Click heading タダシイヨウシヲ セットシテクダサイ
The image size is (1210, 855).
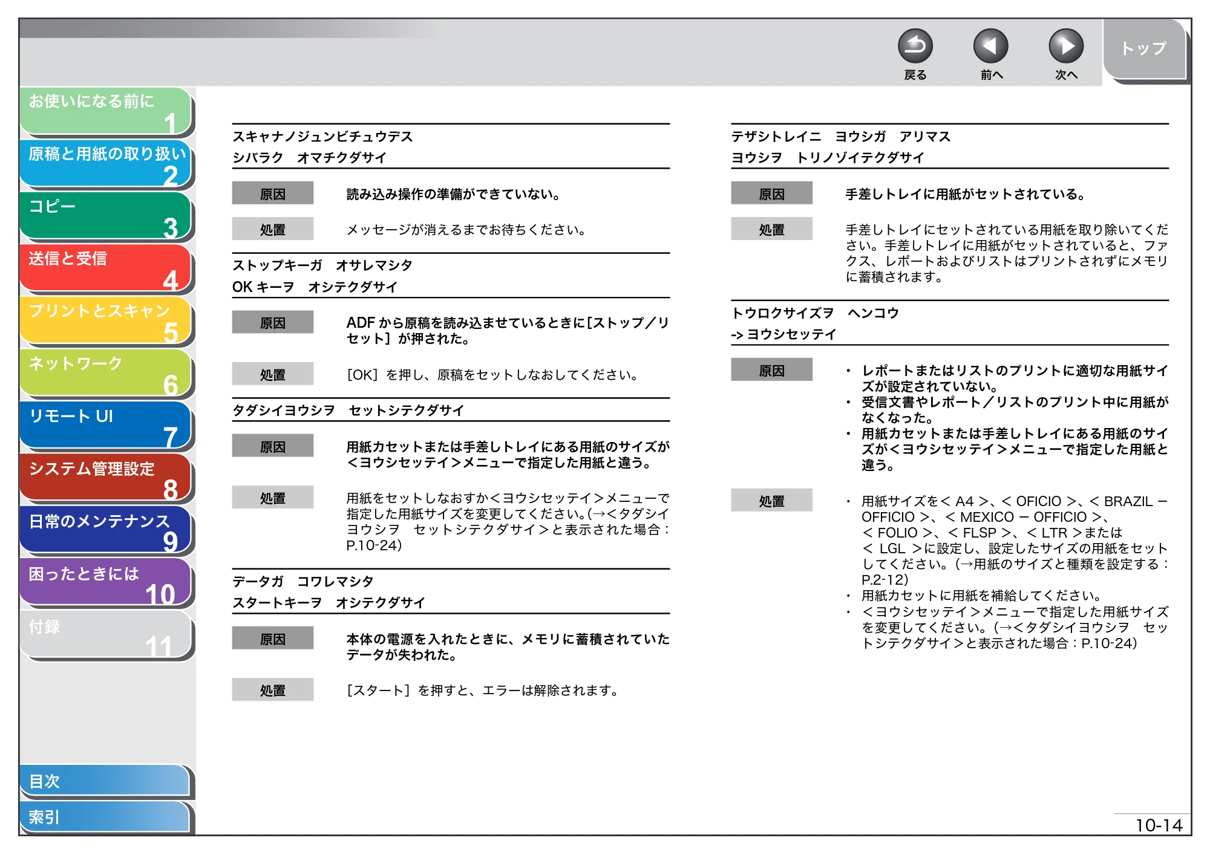[348, 411]
